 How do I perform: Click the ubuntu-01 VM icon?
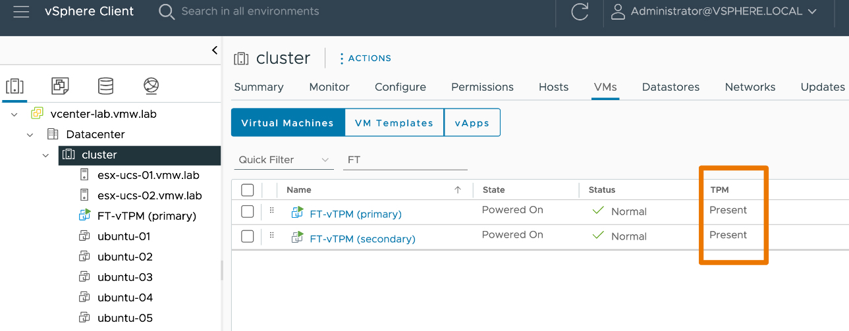click(84, 236)
